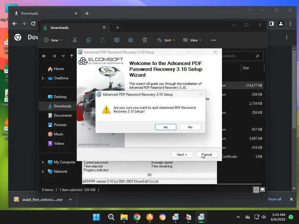Open a new Chrome tab
The image size is (299, 224).
(87, 13)
